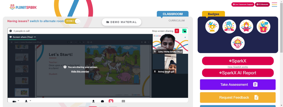
Task: Open the call settings gear icon
Action: (11, 31)
